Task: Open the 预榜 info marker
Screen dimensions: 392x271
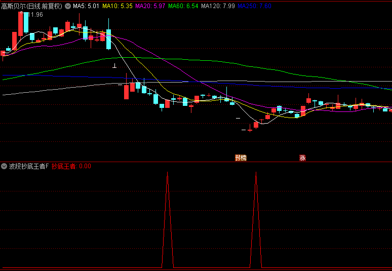Action: coord(241,158)
